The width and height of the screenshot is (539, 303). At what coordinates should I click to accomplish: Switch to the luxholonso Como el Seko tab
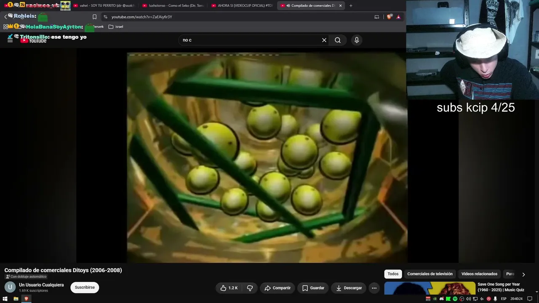click(x=172, y=5)
